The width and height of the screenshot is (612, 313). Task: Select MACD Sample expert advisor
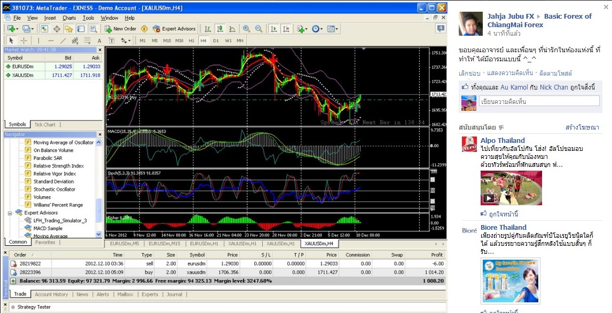pos(48,228)
